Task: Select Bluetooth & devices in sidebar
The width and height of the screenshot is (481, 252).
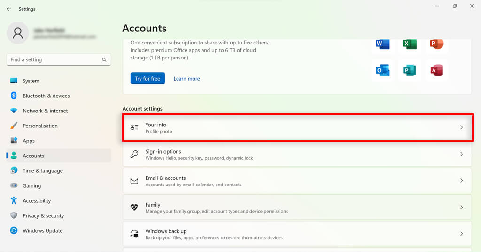Action: [x=46, y=96]
